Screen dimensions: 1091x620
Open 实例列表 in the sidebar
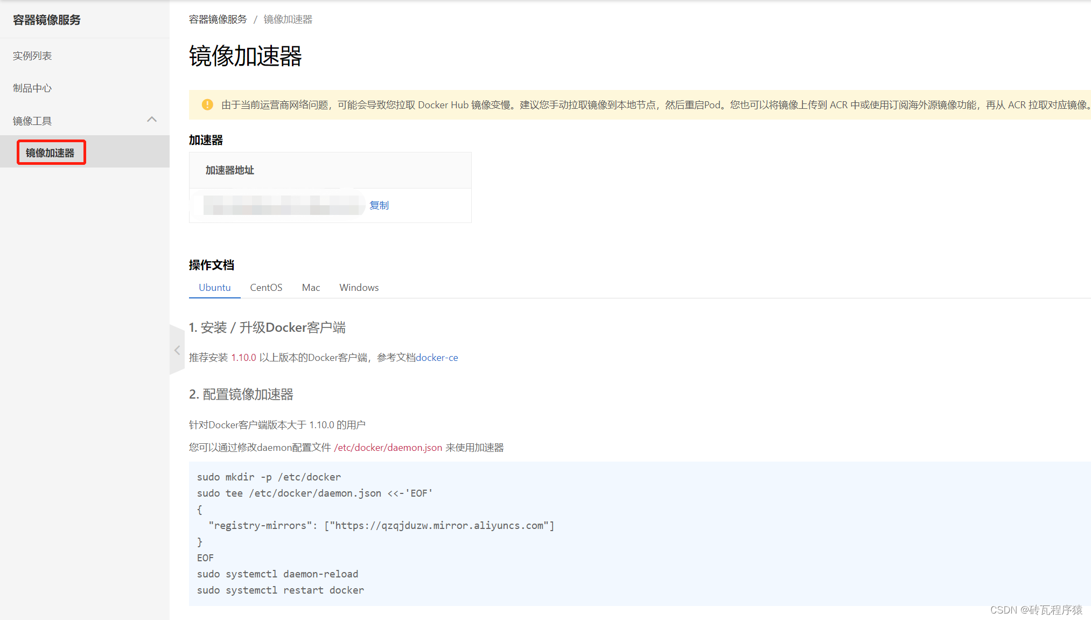(32, 55)
